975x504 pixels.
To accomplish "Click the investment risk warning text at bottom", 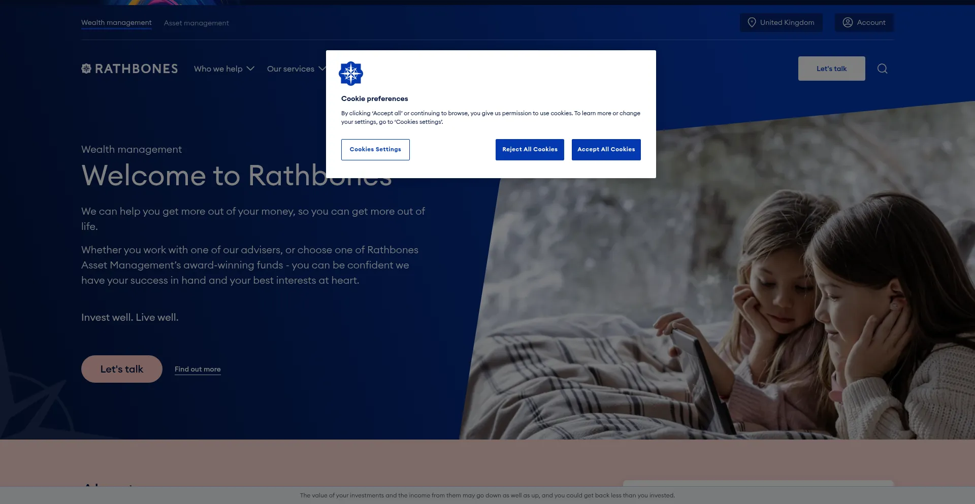I will pyautogui.click(x=487, y=495).
